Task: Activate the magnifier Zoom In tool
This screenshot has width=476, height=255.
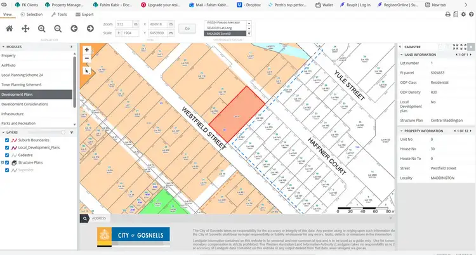Action: (42, 29)
